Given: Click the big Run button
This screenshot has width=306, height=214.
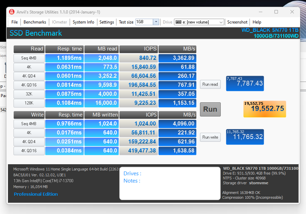Looking at the screenshot, I should [210, 109].
